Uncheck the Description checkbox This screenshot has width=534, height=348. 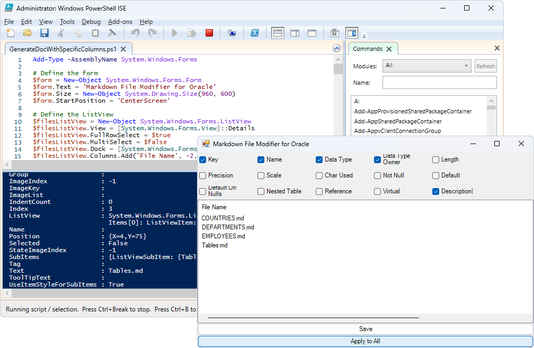tap(435, 191)
